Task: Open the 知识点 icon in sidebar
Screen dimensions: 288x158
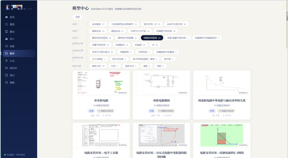Action: pyautogui.click(x=6, y=68)
